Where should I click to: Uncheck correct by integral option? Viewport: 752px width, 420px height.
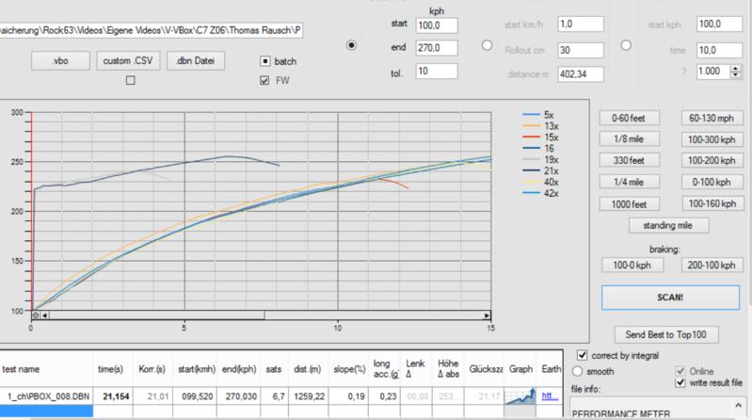point(584,355)
